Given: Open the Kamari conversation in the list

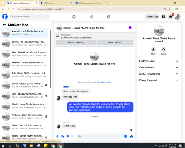Looking at the screenshot, I should point(25,33).
